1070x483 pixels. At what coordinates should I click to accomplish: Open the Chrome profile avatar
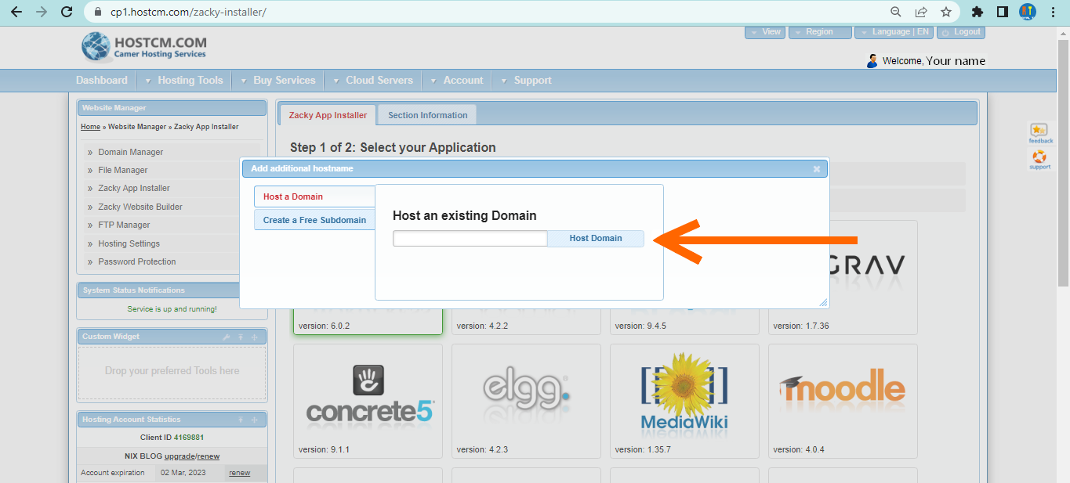1028,12
